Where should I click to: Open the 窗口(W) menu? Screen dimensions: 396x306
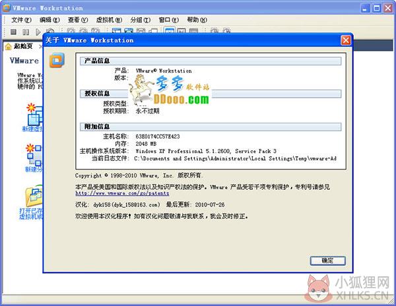click(x=169, y=20)
